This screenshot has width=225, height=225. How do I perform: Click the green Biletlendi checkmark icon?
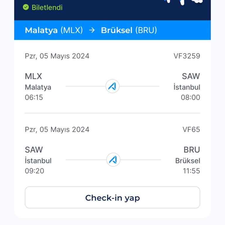coord(26,7)
